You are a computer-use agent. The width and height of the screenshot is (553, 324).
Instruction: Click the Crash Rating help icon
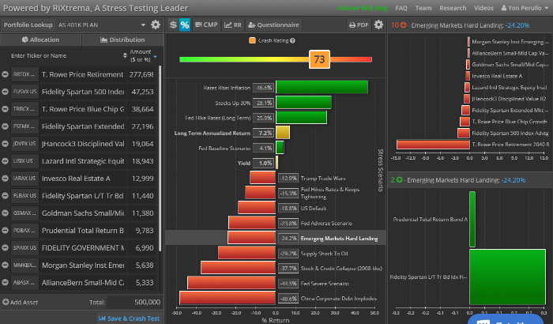(292, 40)
